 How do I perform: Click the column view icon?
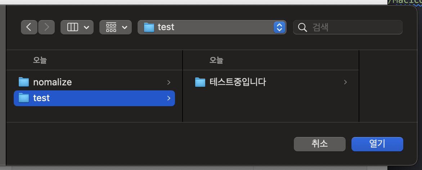[x=73, y=27]
